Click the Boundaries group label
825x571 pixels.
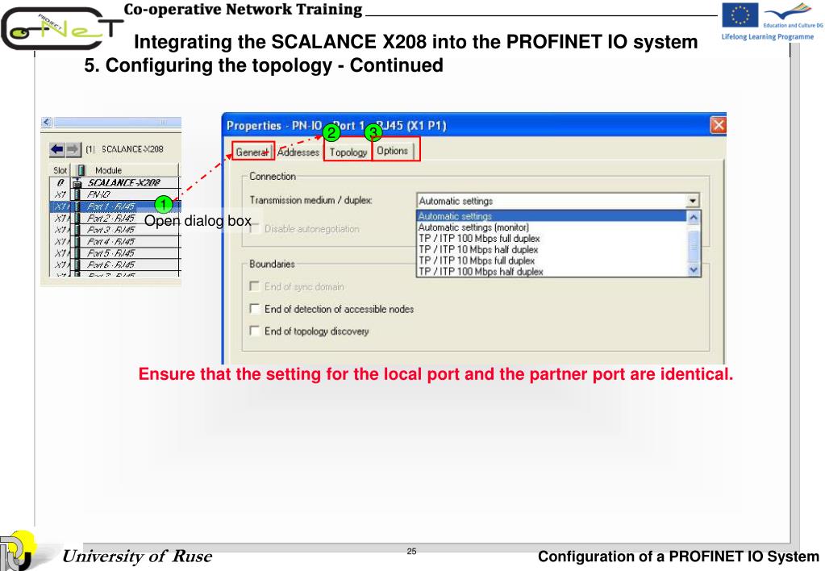tap(272, 264)
